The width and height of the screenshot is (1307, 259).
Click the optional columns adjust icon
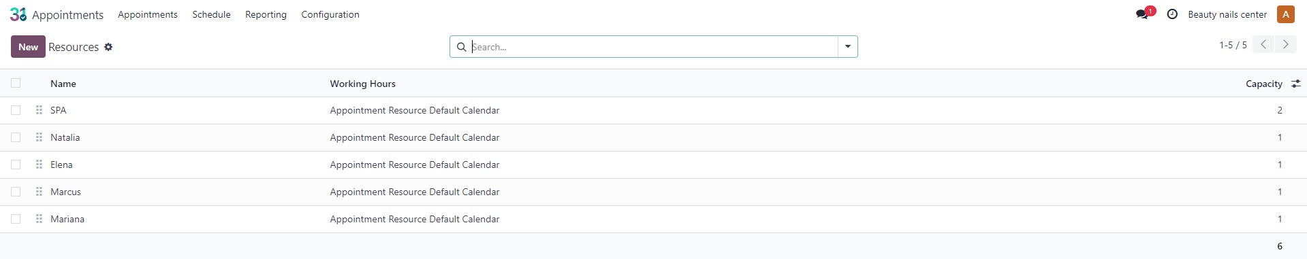1296,84
